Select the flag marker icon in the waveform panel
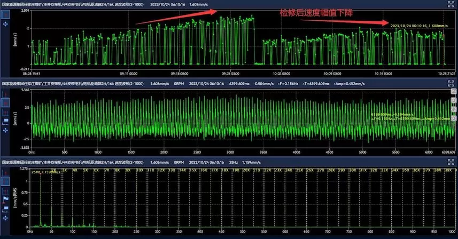 click(6, 121)
